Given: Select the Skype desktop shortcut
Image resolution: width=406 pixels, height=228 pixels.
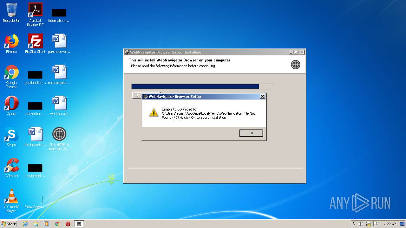Looking at the screenshot, I should [x=11, y=137].
